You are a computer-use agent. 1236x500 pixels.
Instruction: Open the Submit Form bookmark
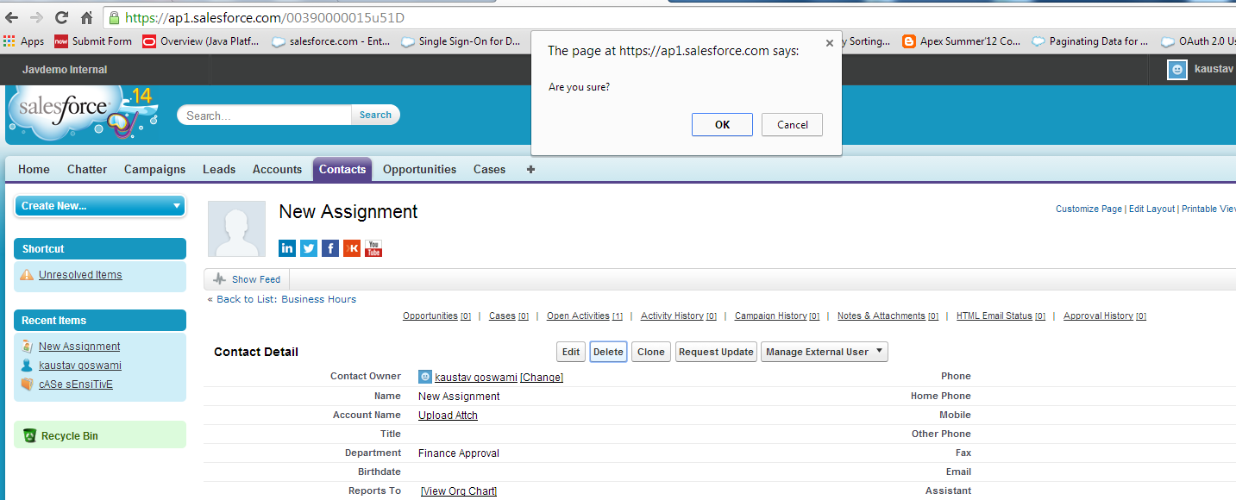click(x=93, y=41)
